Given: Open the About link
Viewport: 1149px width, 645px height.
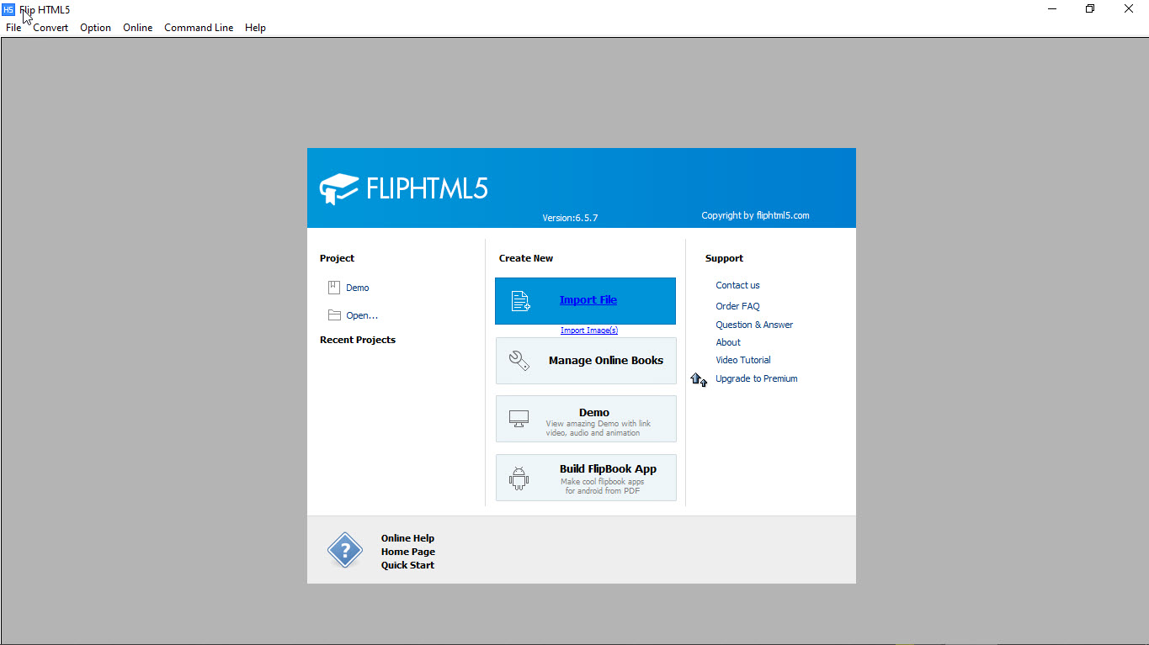Looking at the screenshot, I should (x=728, y=342).
